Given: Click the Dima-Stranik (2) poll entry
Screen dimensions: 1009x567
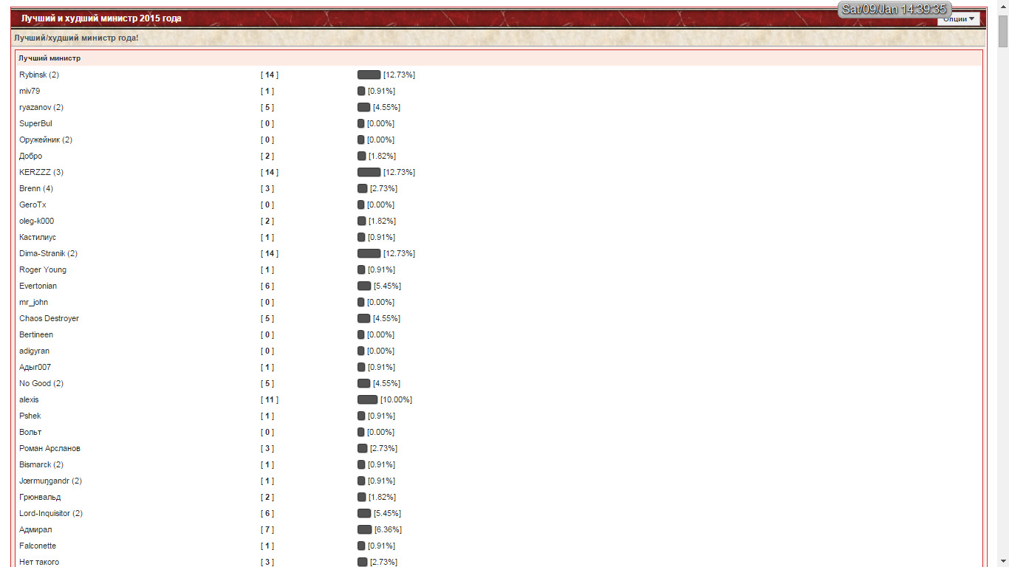Looking at the screenshot, I should [48, 253].
